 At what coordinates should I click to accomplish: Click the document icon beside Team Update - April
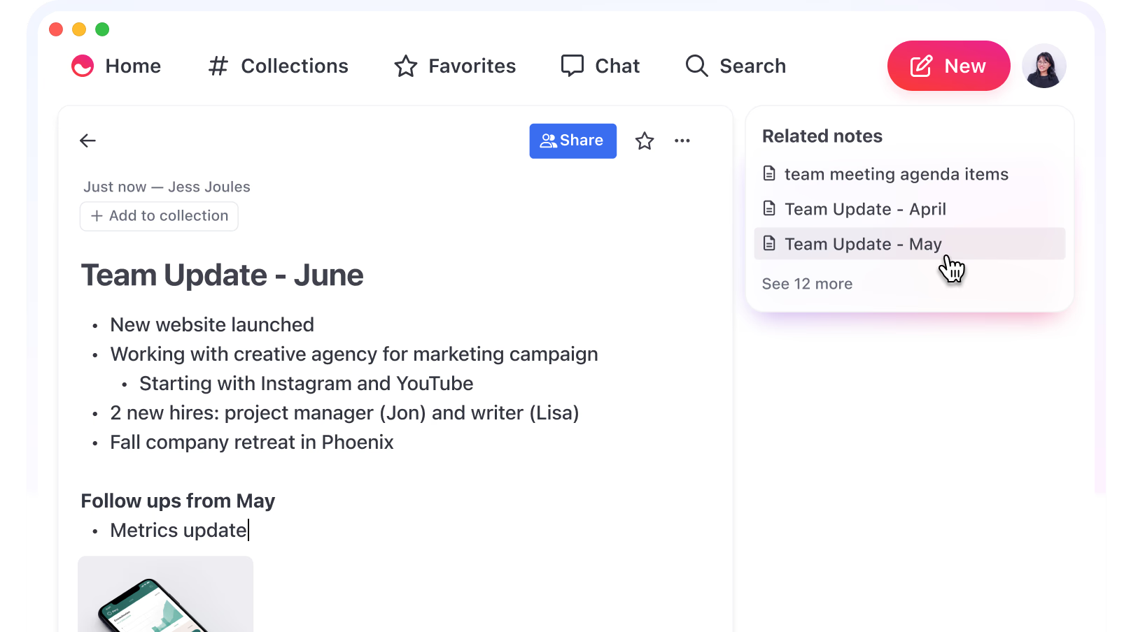coord(769,208)
